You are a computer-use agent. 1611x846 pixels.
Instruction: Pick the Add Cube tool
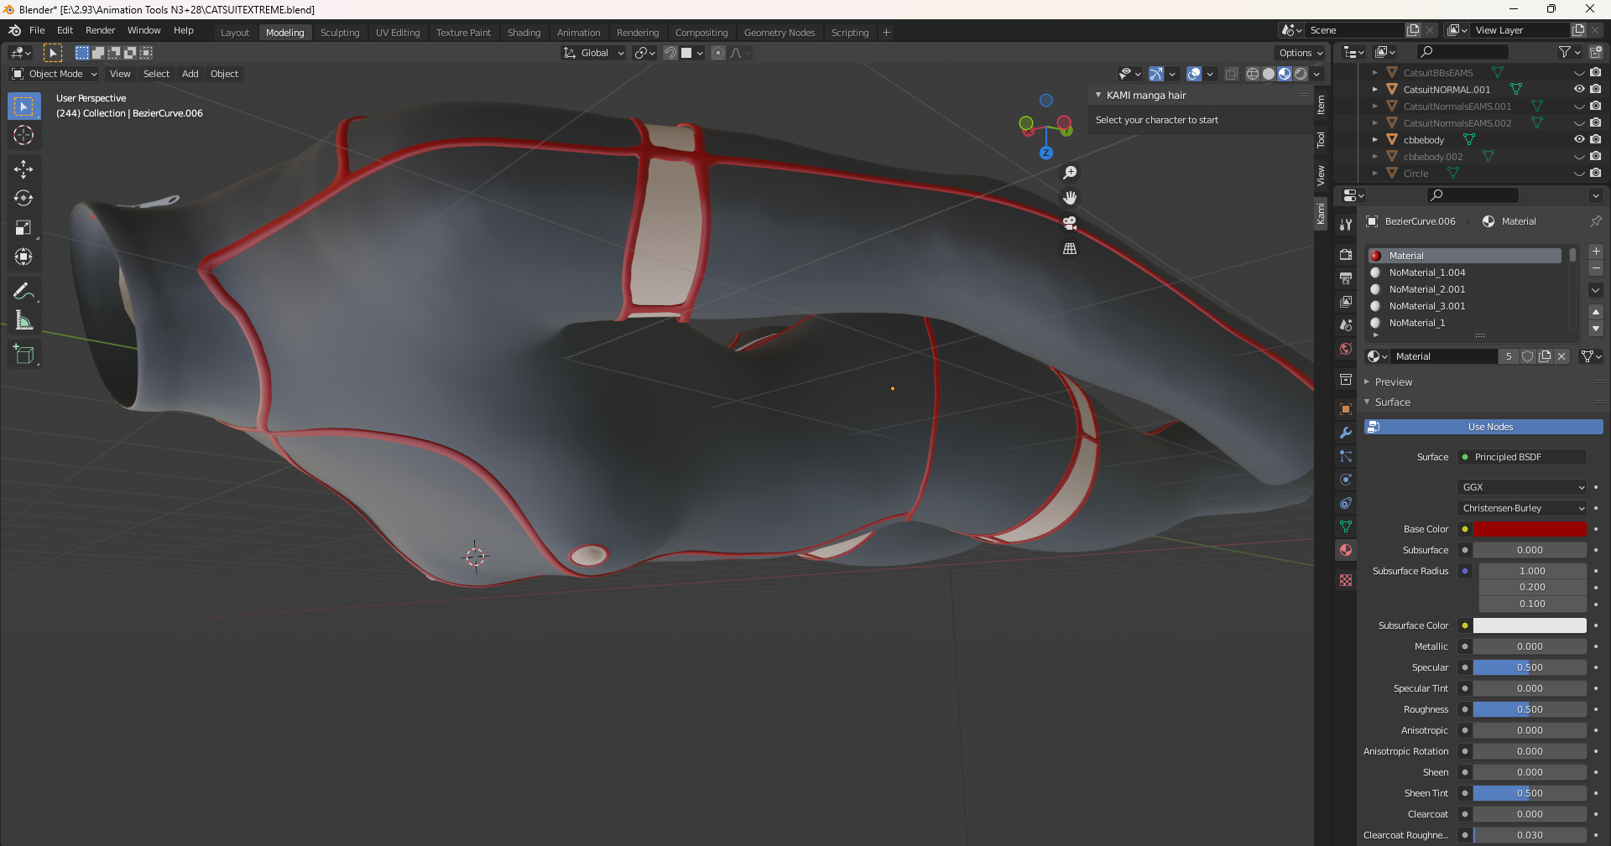pyautogui.click(x=23, y=355)
